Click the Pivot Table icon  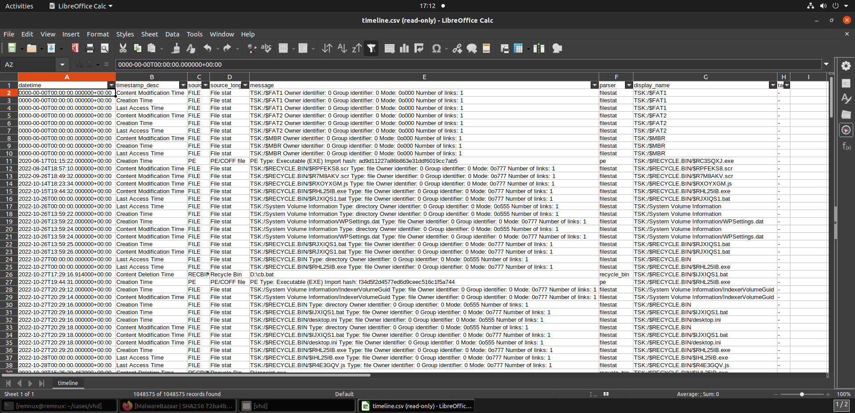(419, 49)
